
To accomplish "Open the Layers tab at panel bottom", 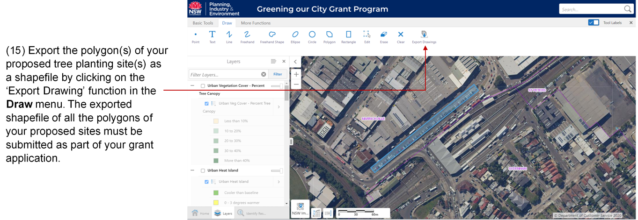I will [223, 213].
